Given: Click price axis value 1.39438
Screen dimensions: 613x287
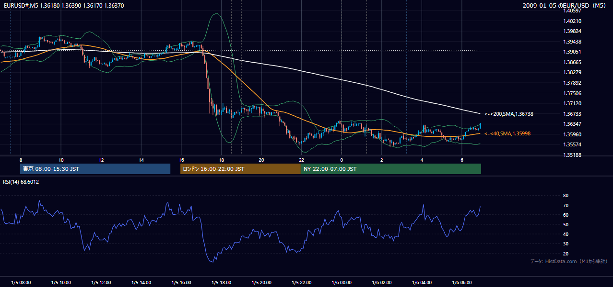Looking at the screenshot, I should click(572, 42).
